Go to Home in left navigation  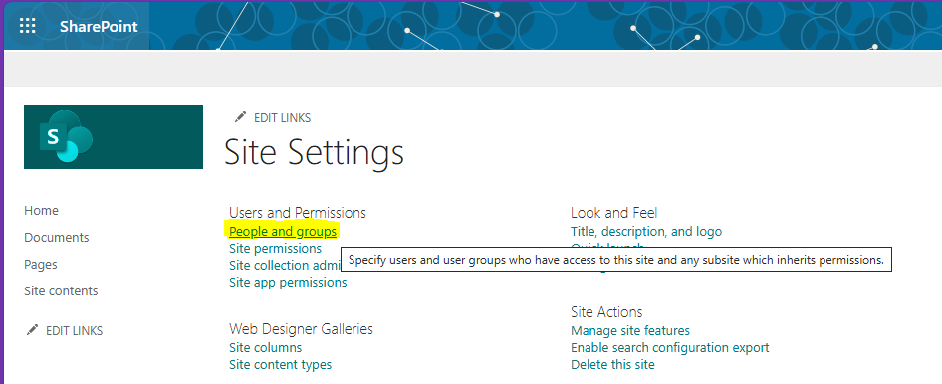tap(42, 211)
